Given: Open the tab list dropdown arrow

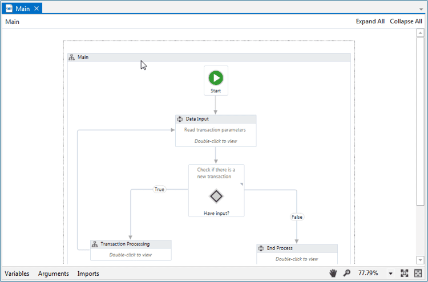Looking at the screenshot, I should (x=421, y=9).
